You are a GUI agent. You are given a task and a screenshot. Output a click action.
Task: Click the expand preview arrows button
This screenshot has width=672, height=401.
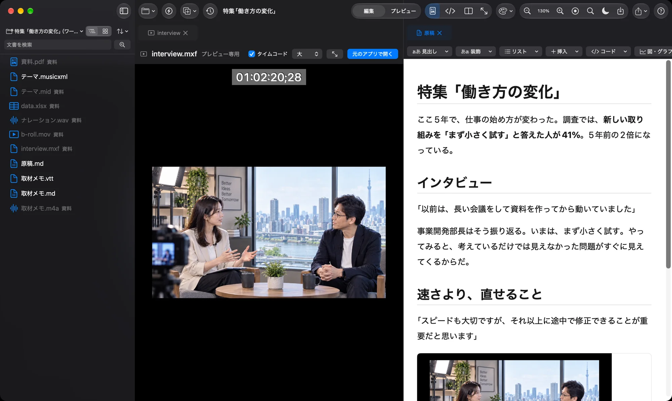point(335,54)
